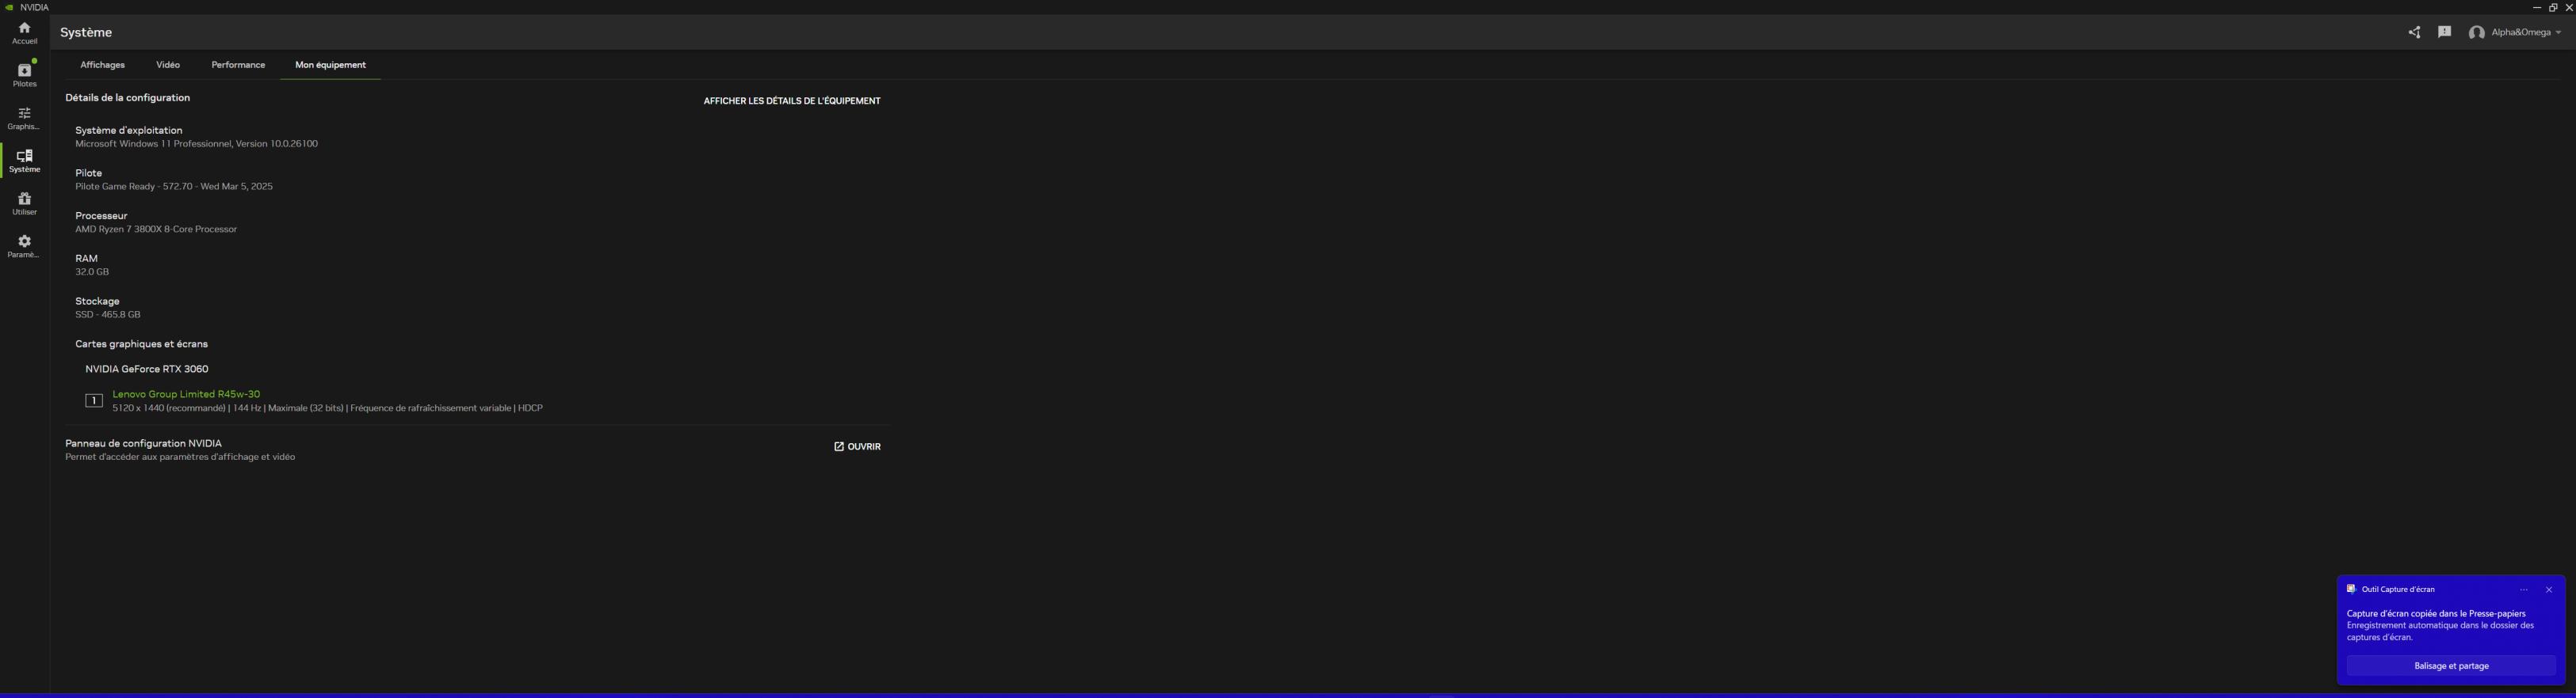Click OUVRIR for NVIDIA control panel

pos(857,446)
